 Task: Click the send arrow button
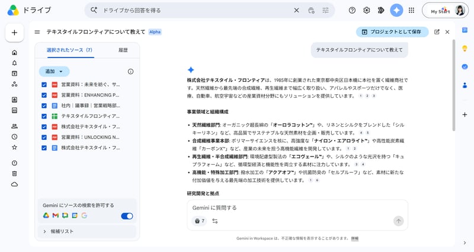pyautogui.click(x=398, y=221)
